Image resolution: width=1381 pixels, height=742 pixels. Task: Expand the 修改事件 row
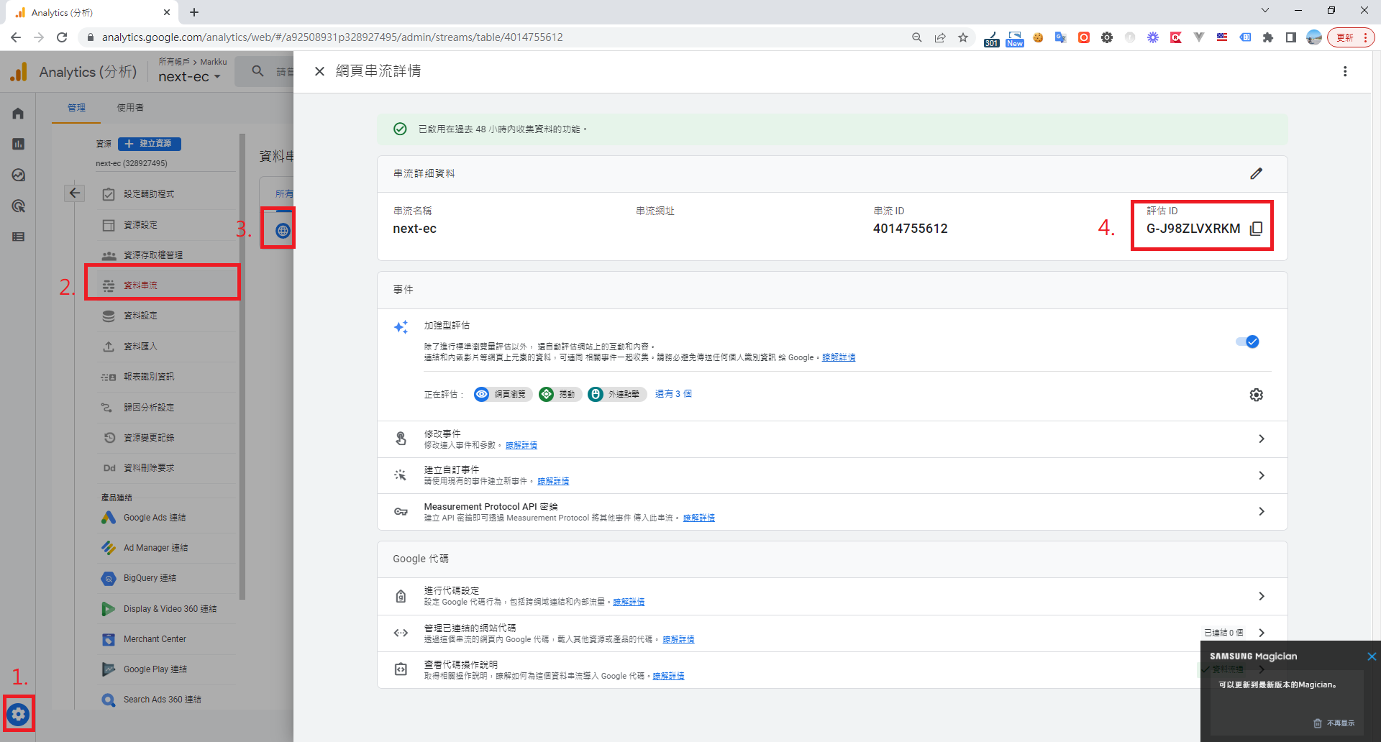click(x=1261, y=439)
